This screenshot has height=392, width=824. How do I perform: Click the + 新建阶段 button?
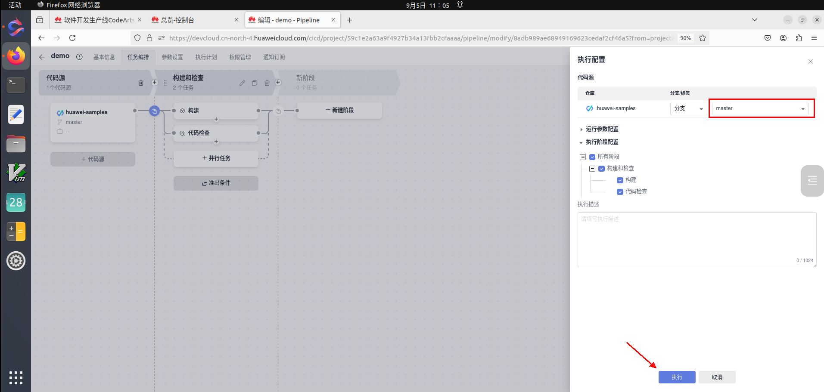pos(339,110)
